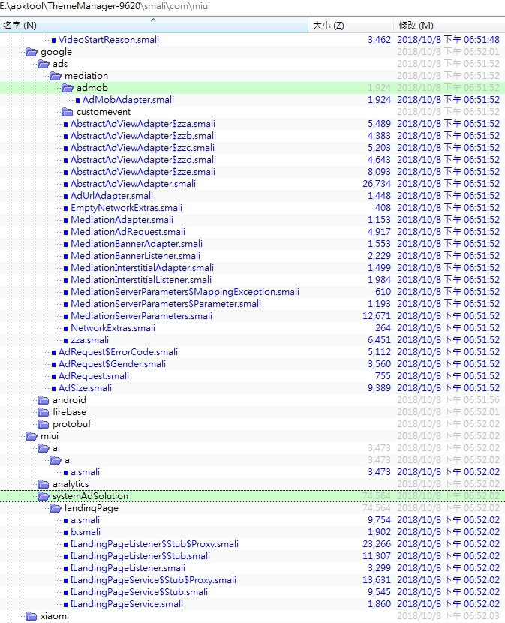Select AbstractAdViewAdapter$zza.smali file
The image size is (505, 623).
pos(143,124)
